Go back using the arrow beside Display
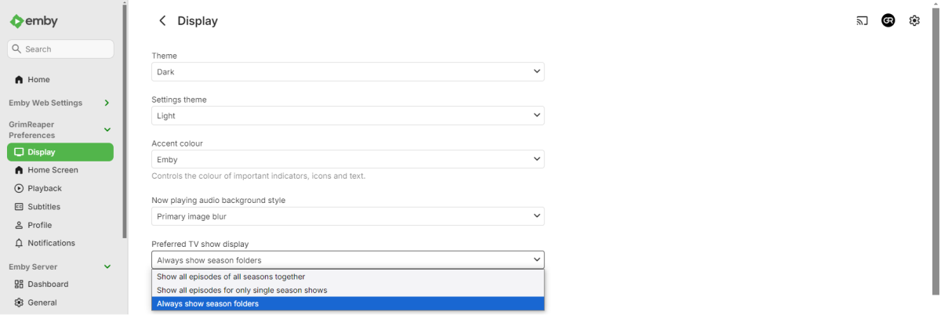Image resolution: width=941 pixels, height=315 pixels. [x=162, y=21]
